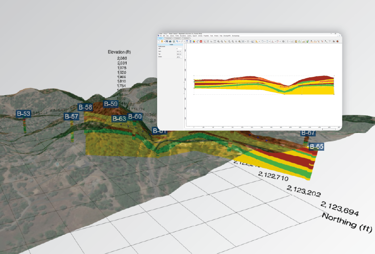Open the dropdown arrow beside the triangle ruler
The width and height of the screenshot is (375, 254).
pyautogui.click(x=259, y=42)
